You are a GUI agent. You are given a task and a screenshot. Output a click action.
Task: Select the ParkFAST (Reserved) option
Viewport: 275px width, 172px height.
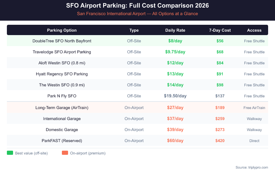62,141
